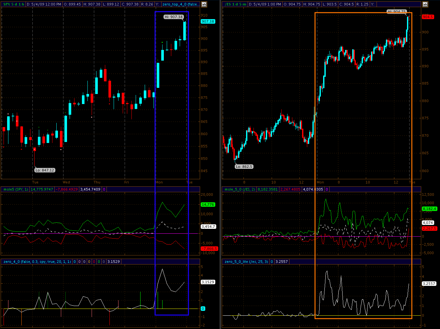This screenshot has width=440, height=329.
Task: Click the Hi: 907.38 marker bubble
Action: coord(174,17)
